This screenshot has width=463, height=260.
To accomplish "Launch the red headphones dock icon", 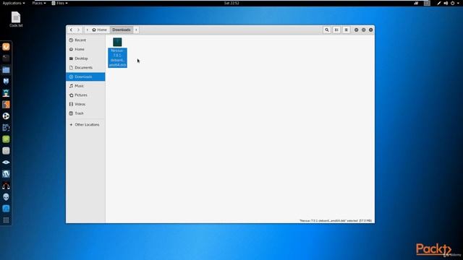I will click(x=6, y=186).
